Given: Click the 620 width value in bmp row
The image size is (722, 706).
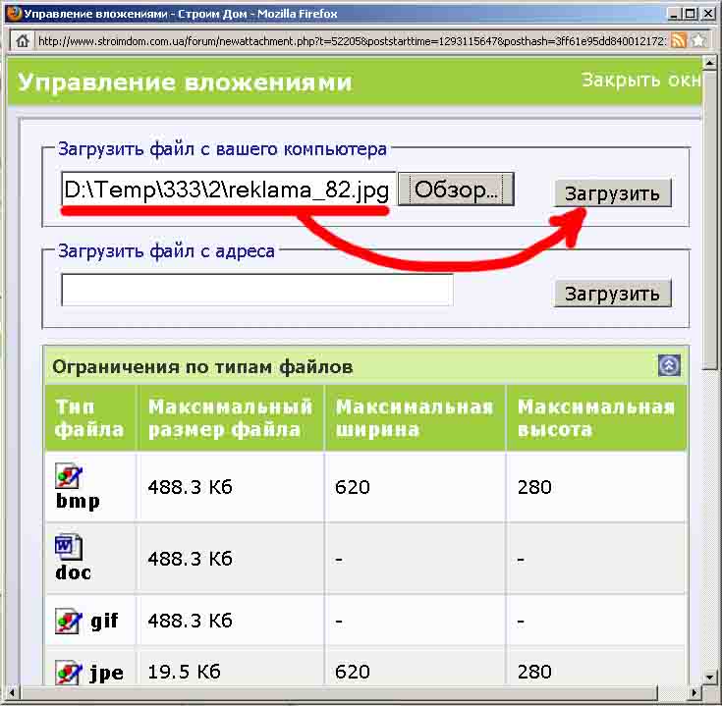Looking at the screenshot, I should (x=353, y=487).
